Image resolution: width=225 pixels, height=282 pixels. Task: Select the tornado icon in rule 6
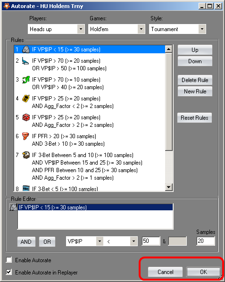(x=25, y=136)
